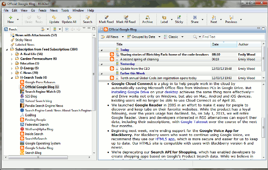Click the collapse all icon in Feeds panel
Image resolution: width=268 pixels, height=170 pixels.
coord(67,30)
